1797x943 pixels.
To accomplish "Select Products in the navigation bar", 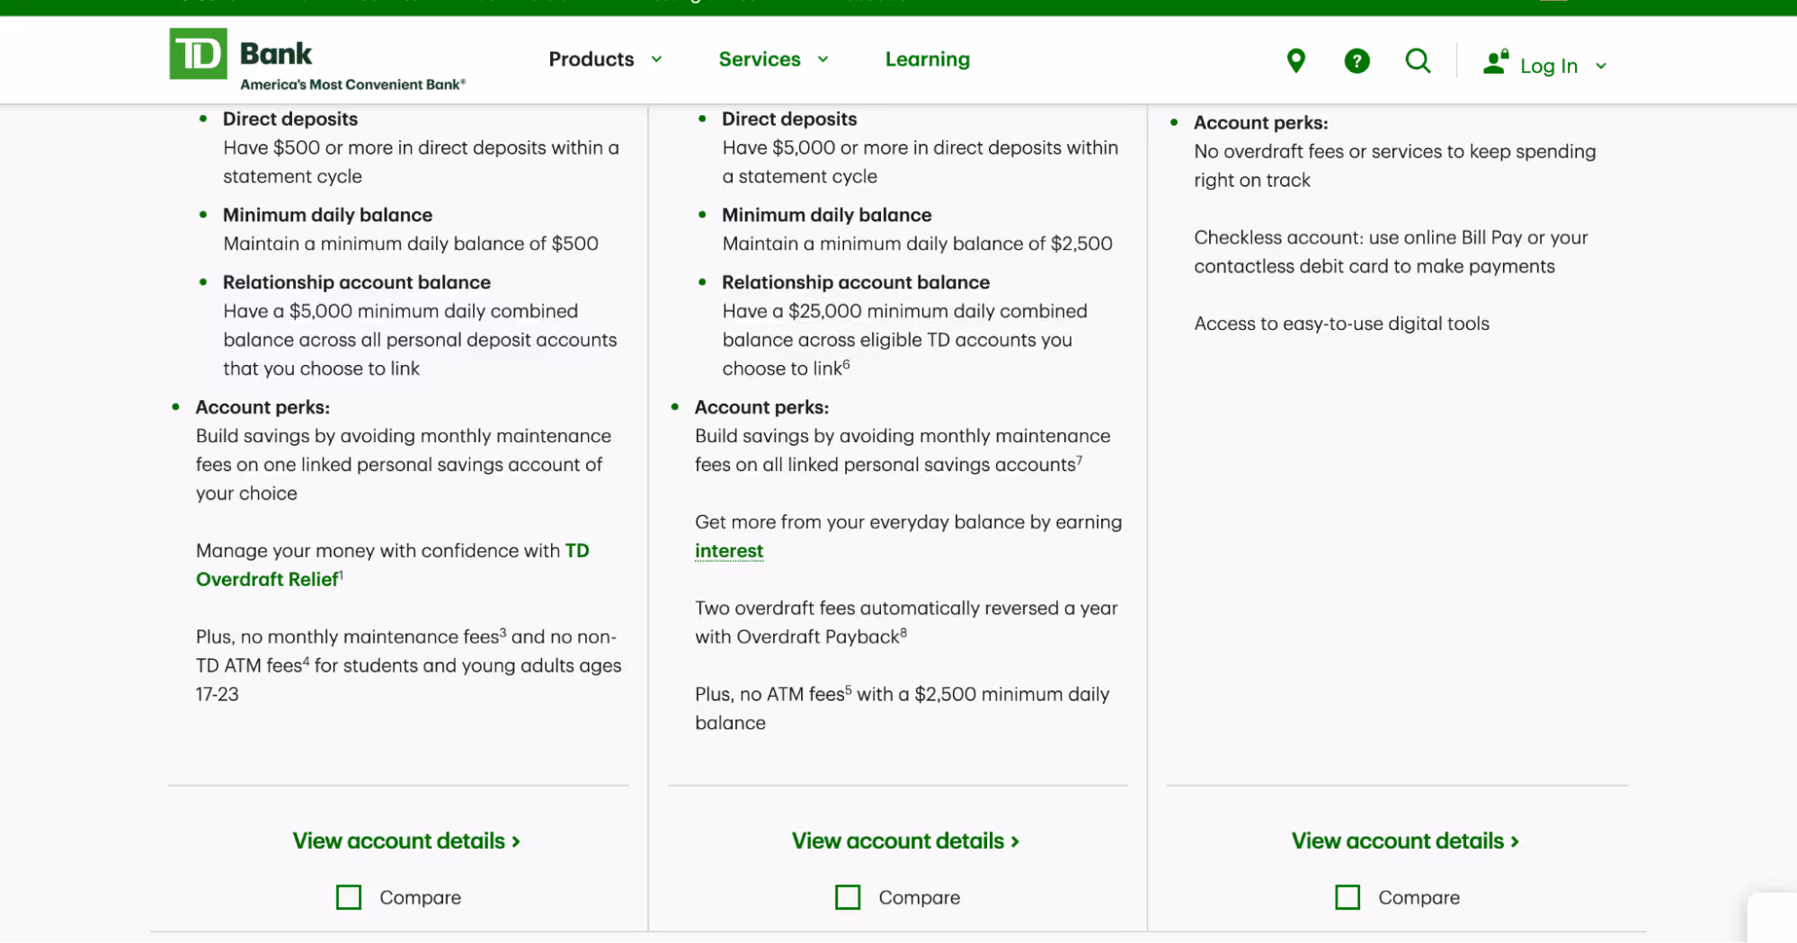I will 592,59.
